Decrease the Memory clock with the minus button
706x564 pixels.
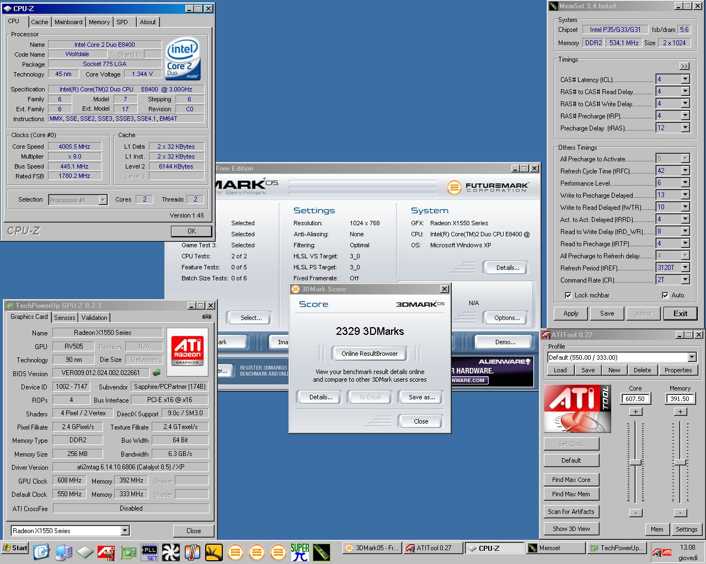click(x=680, y=513)
